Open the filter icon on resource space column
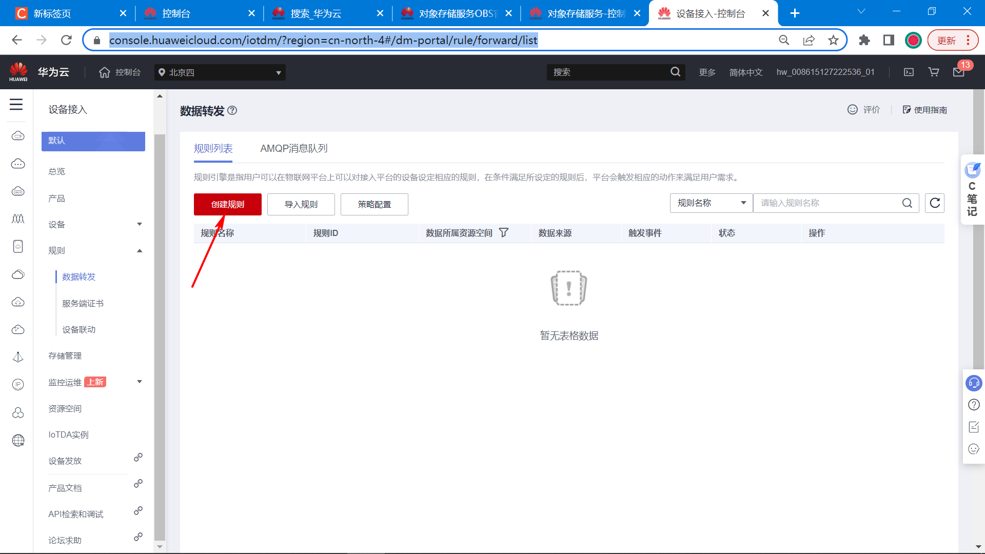 504,233
